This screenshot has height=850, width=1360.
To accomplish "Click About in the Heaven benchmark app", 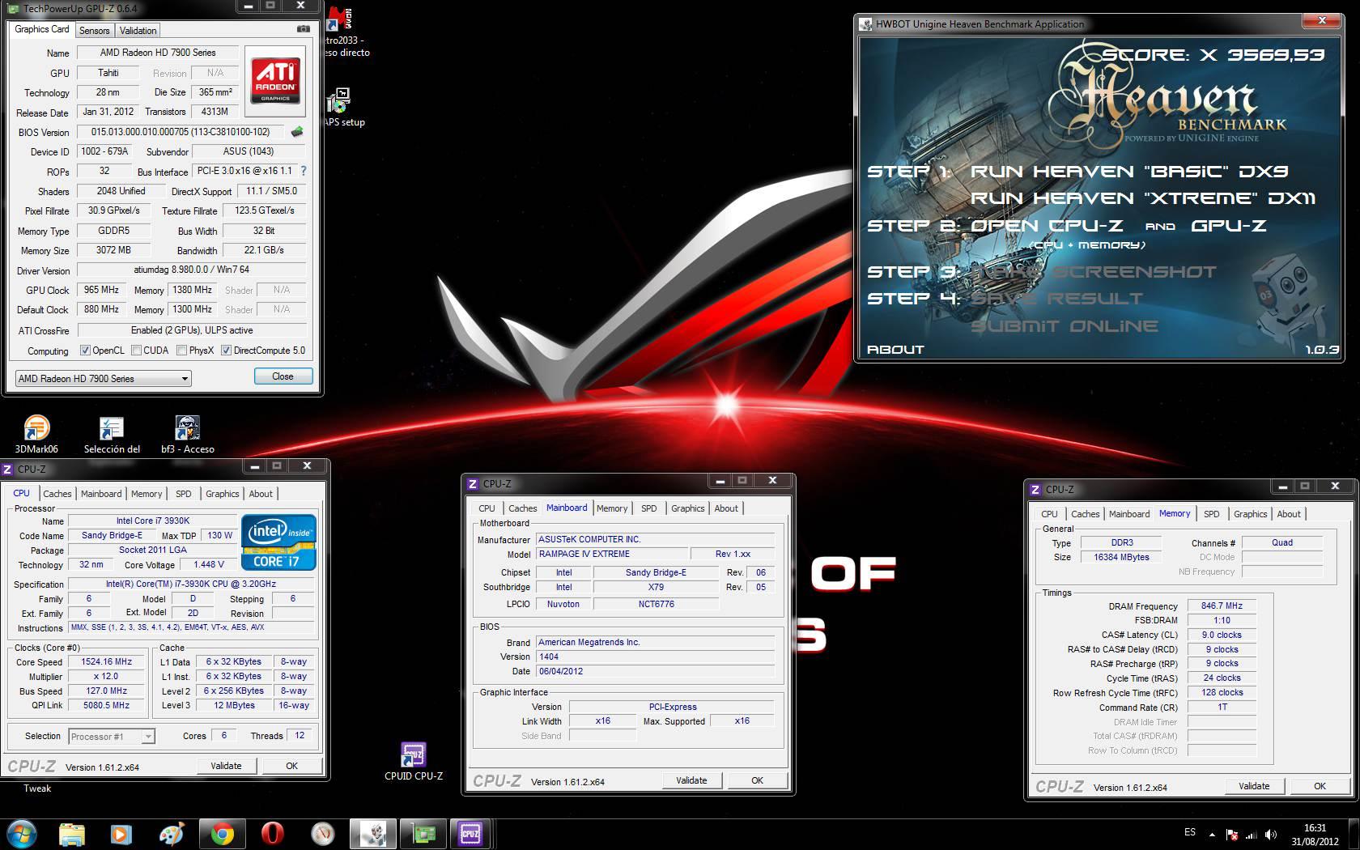I will click(895, 350).
